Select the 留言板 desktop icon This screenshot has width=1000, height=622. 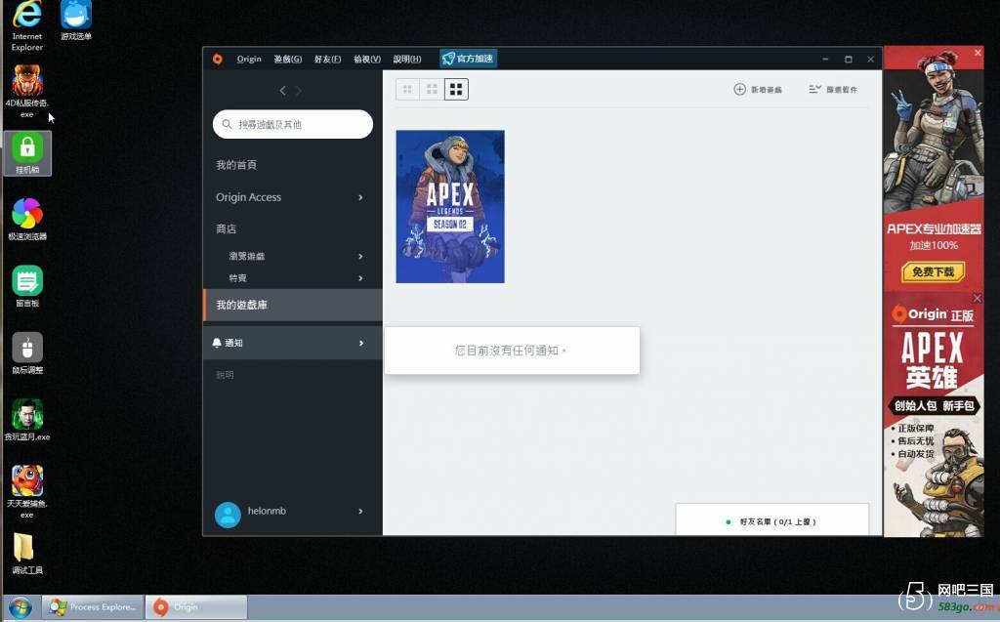pos(27,286)
